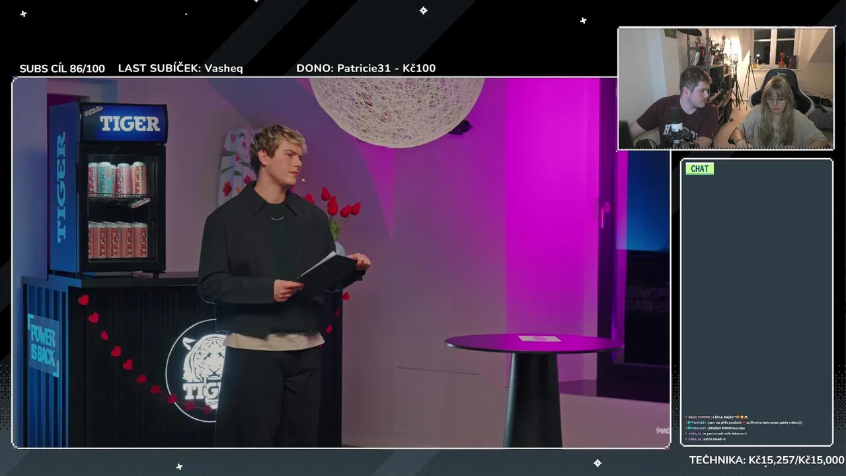Click the chat message asking 'a kdo je Magda'
Screen dimensions: 846x476
coord(718,417)
